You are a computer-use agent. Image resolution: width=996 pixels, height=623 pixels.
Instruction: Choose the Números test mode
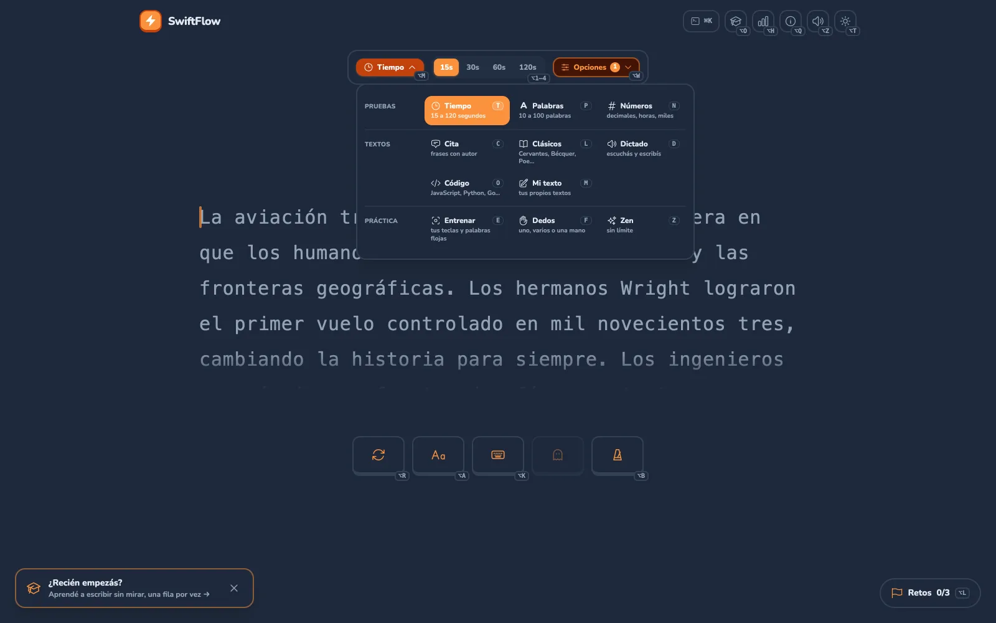pyautogui.click(x=643, y=110)
